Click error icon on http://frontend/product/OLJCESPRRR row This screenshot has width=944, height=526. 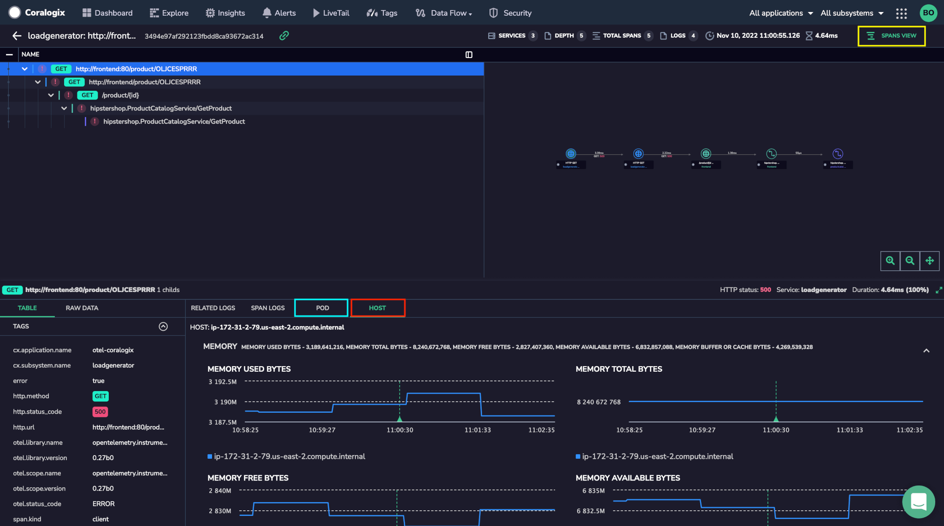click(x=55, y=82)
